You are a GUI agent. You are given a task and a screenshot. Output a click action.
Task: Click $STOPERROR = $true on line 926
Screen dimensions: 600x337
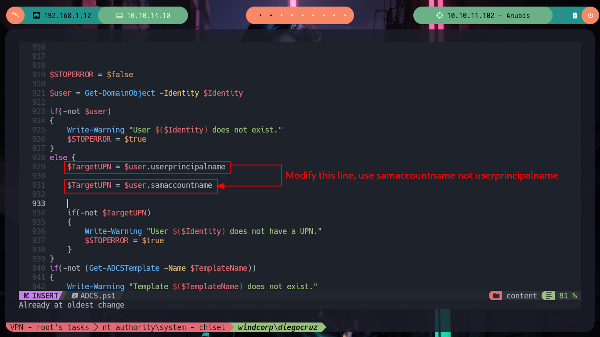tap(107, 139)
